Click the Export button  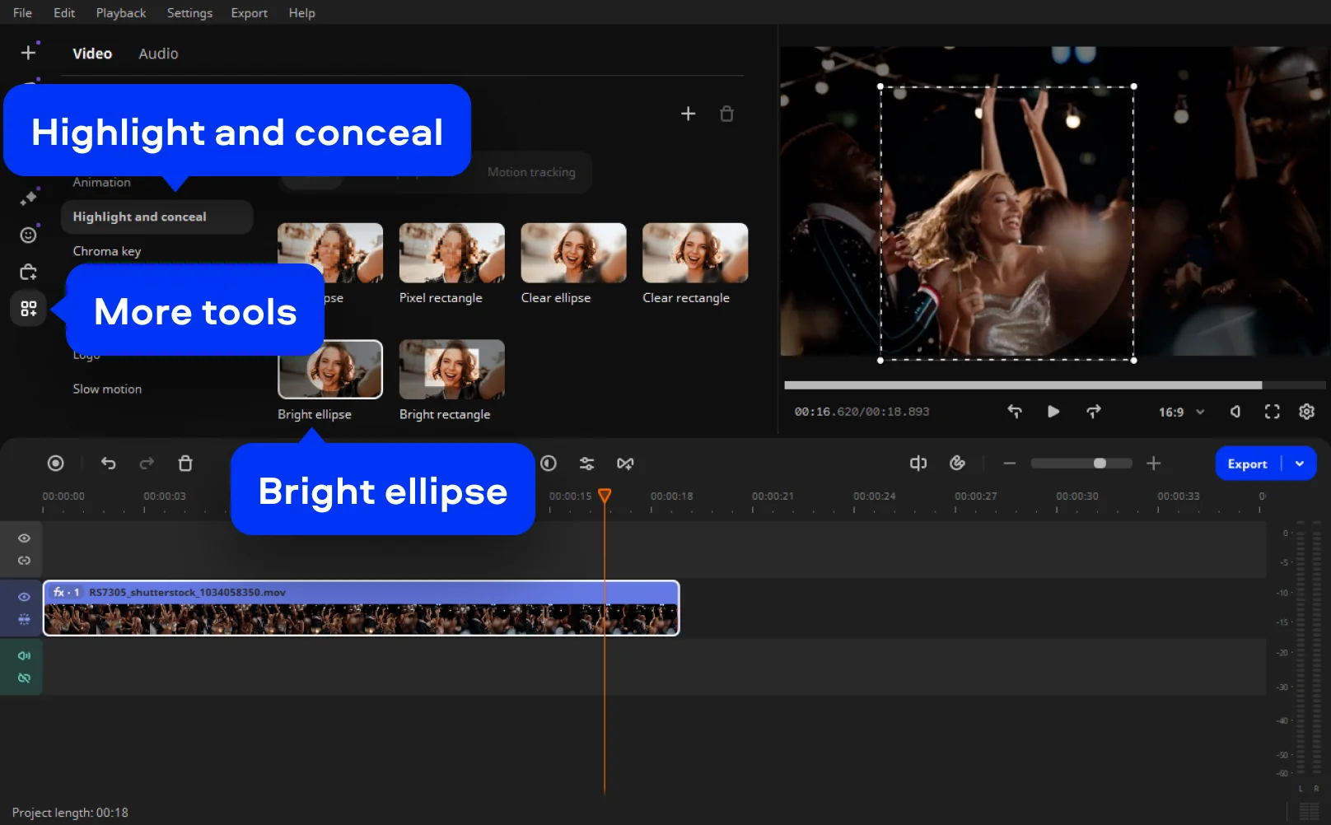click(x=1247, y=464)
